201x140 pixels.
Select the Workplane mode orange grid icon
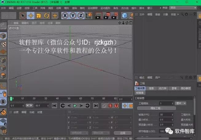click(3, 52)
